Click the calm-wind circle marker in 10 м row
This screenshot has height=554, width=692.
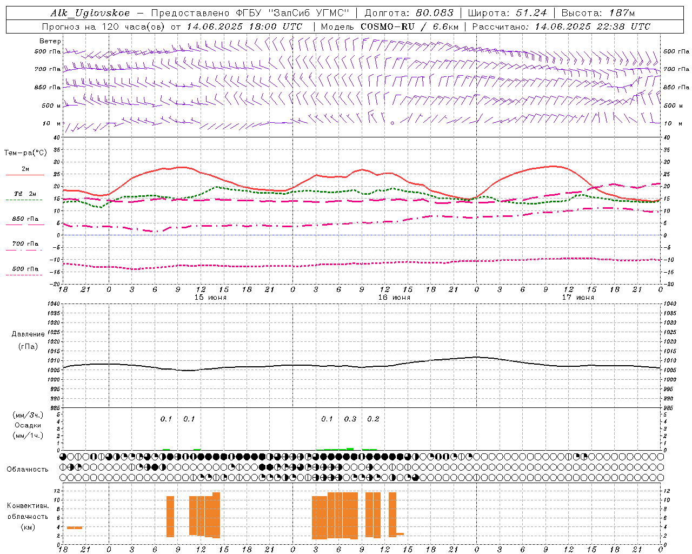[392, 123]
